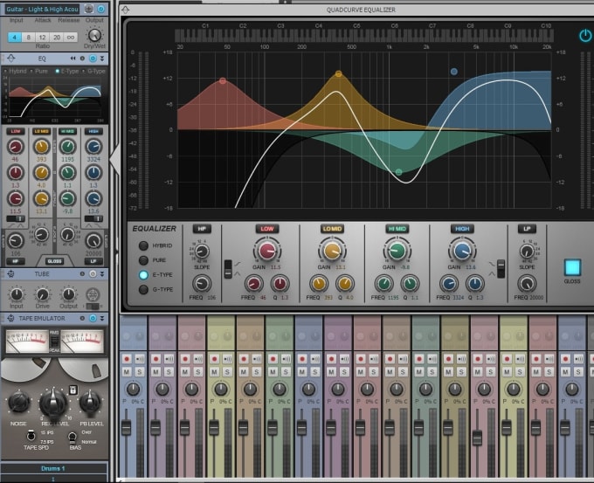Flip the LOW band shelf/peak switch
The width and height of the screenshot is (594, 483).
point(228,269)
